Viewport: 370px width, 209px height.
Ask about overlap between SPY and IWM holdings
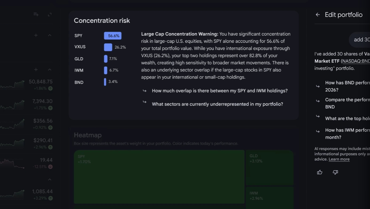(x=220, y=91)
